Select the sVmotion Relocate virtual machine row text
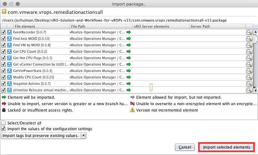The image size is (258, 155). [41, 90]
